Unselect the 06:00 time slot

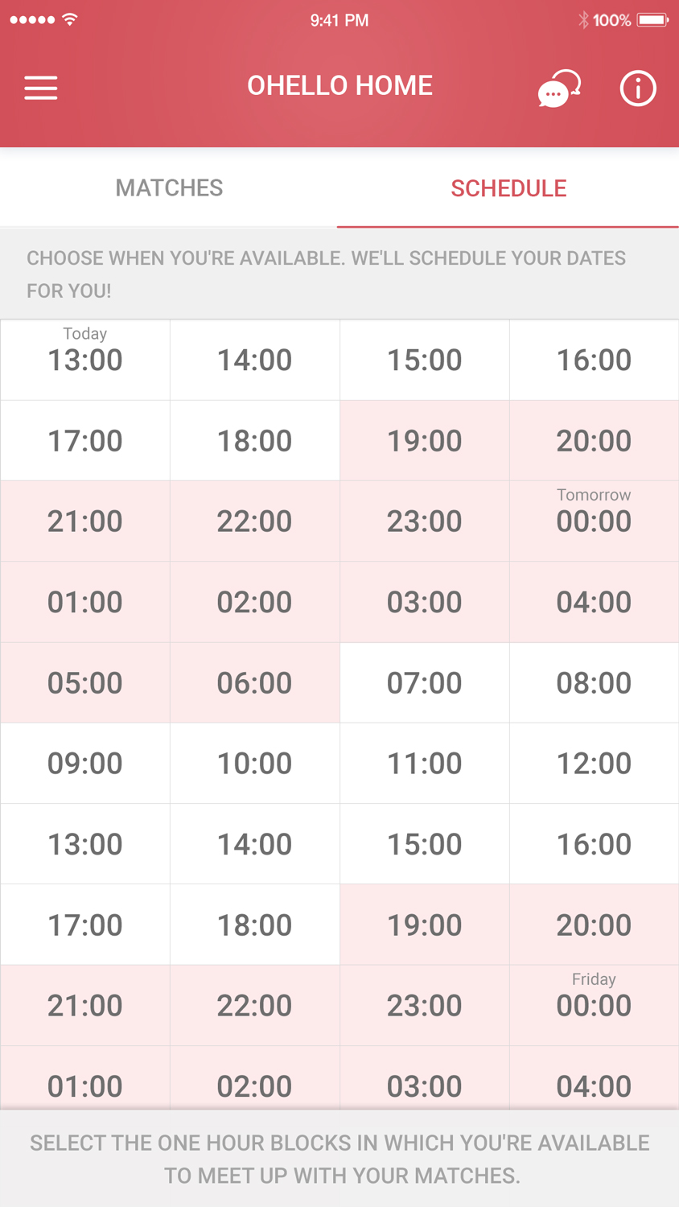tap(254, 683)
